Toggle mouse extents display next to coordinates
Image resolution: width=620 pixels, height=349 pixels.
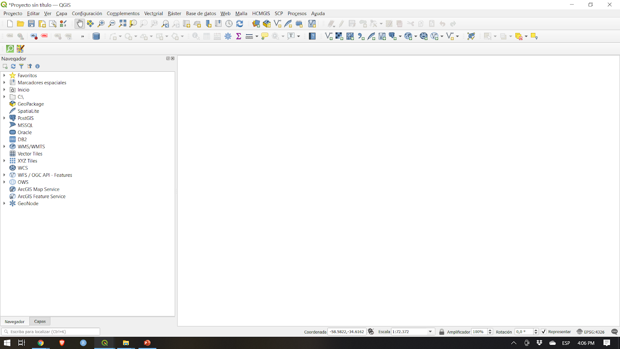371,332
